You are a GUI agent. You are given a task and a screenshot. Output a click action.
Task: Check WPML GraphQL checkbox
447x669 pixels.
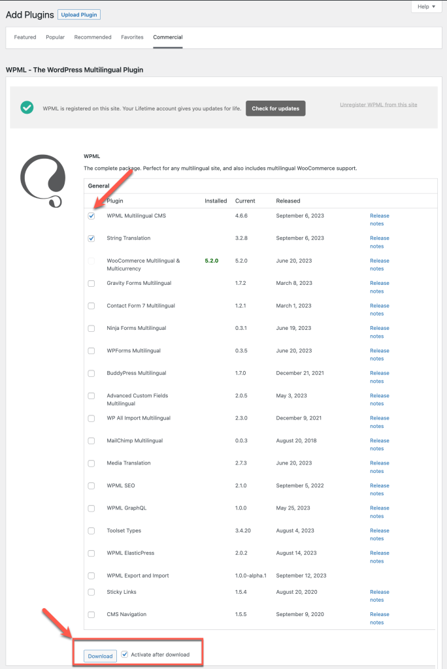91,508
